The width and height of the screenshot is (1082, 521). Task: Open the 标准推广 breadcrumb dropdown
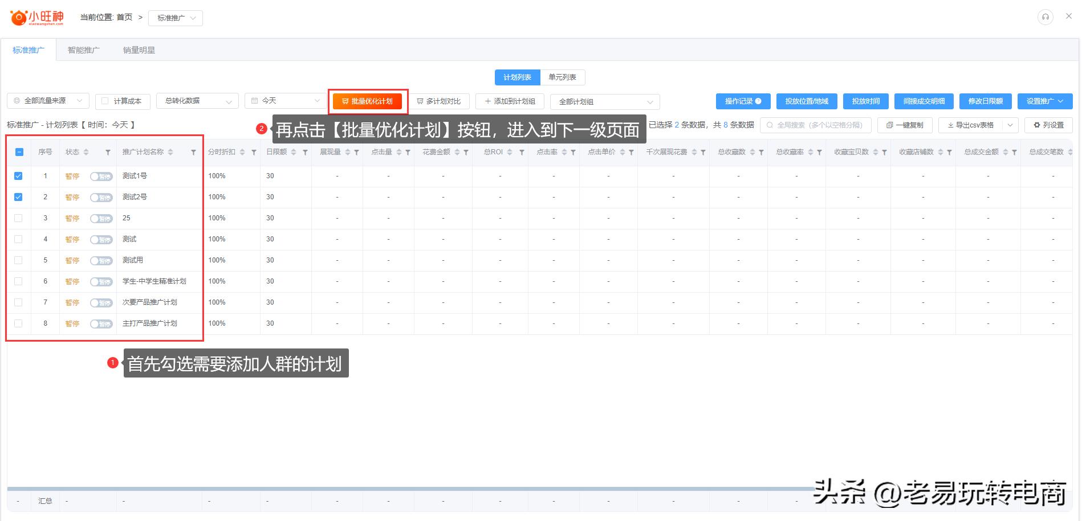[x=176, y=18]
